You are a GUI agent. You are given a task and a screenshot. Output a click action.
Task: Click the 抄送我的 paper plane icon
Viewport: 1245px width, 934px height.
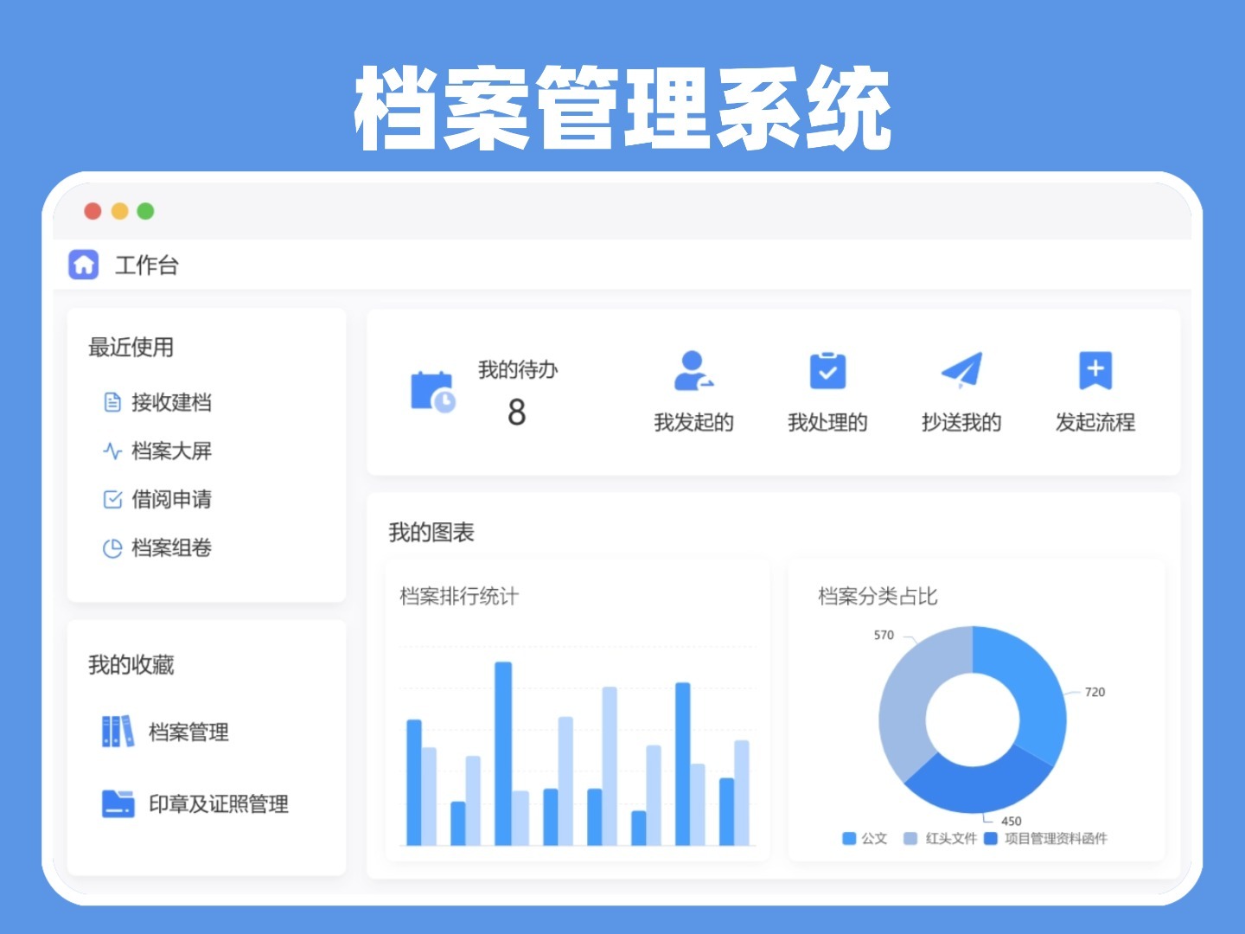pos(961,370)
